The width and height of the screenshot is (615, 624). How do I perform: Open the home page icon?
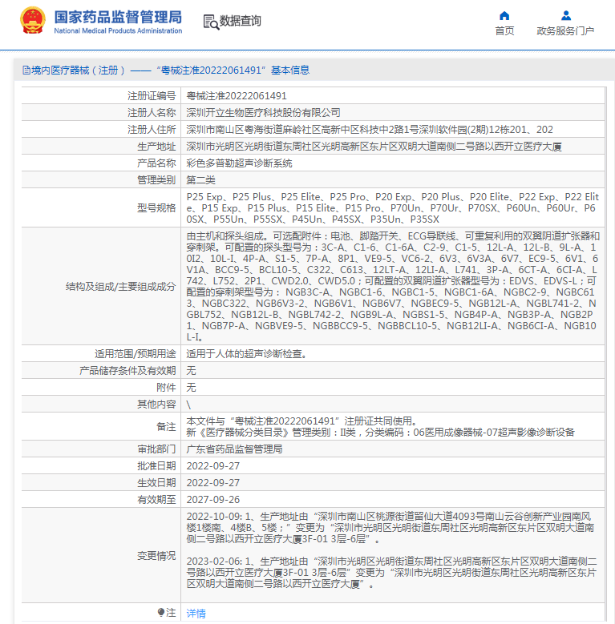pyautogui.click(x=504, y=15)
